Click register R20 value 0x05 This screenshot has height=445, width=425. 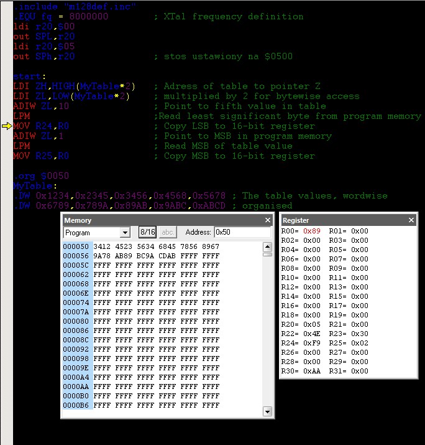point(312,324)
